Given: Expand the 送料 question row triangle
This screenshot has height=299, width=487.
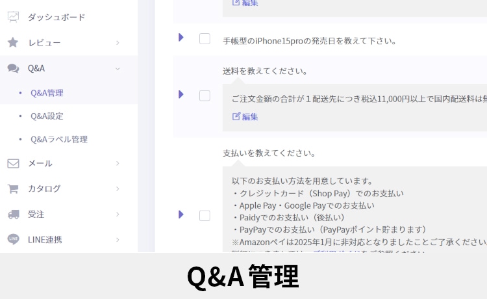Looking at the screenshot, I should 181,94.
